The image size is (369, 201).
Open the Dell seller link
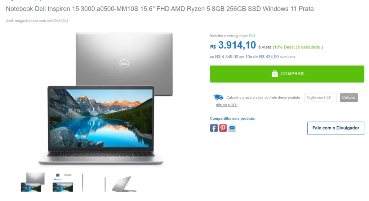[252, 36]
